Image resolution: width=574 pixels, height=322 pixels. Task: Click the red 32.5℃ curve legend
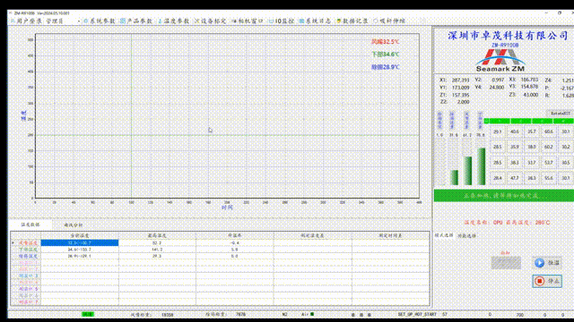[386, 42]
